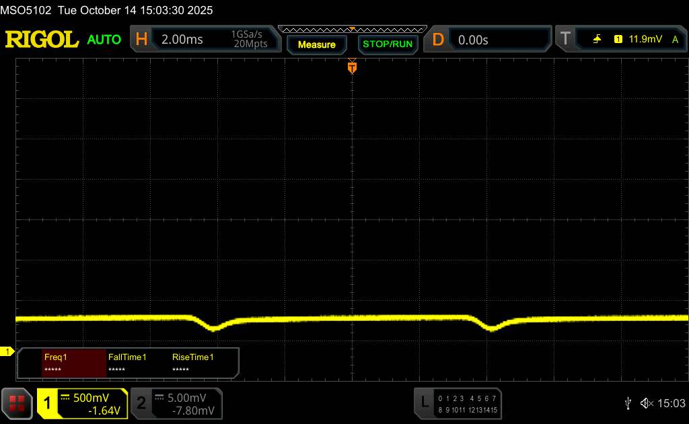Click the RIGOL logo
This screenshot has height=424, width=689.
click(x=42, y=40)
